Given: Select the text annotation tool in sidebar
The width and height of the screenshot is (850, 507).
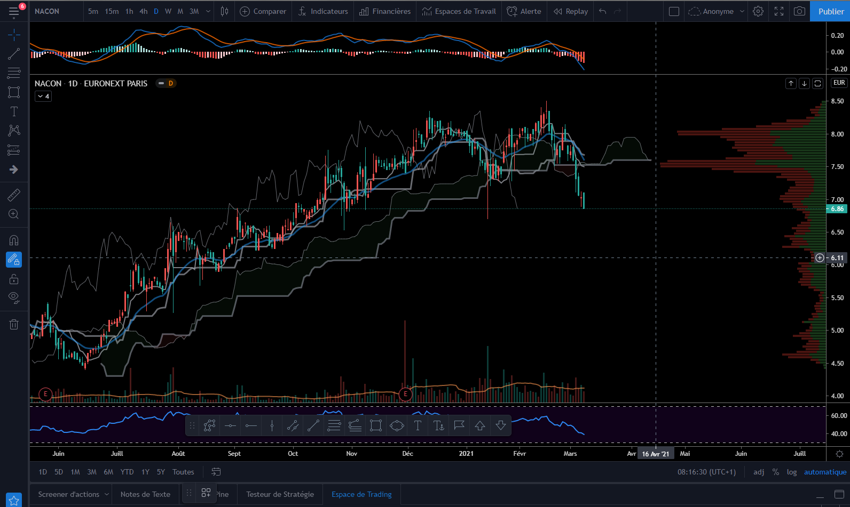Looking at the screenshot, I should coord(14,111).
